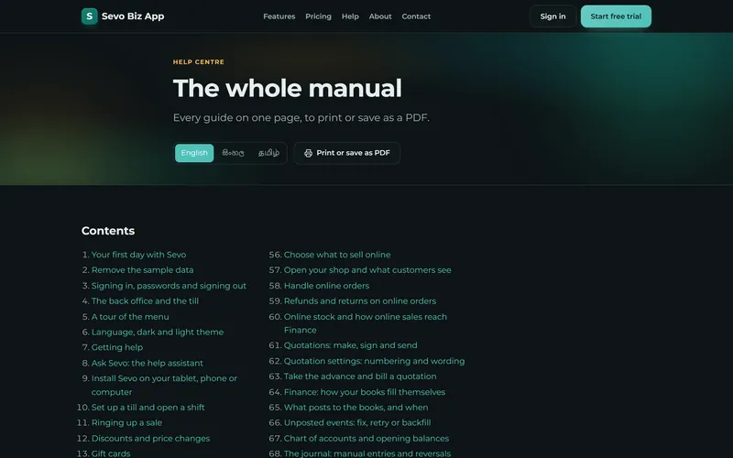Click Print or save as PDF
The height and width of the screenshot is (458, 733).
(x=347, y=153)
